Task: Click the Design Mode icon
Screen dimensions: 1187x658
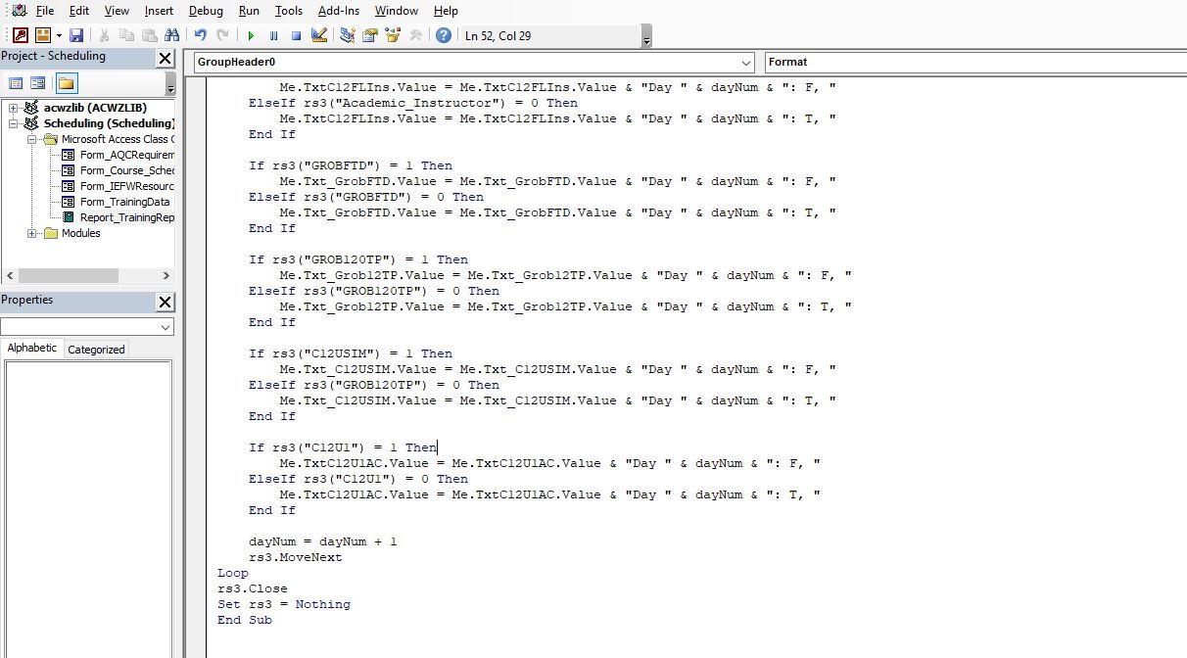Action: tap(318, 34)
